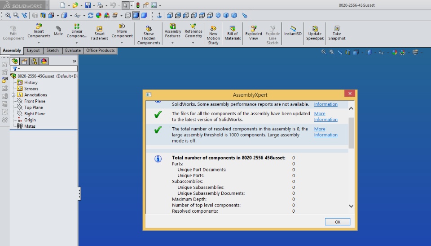Click the Smart Fasteners tool

point(100,33)
